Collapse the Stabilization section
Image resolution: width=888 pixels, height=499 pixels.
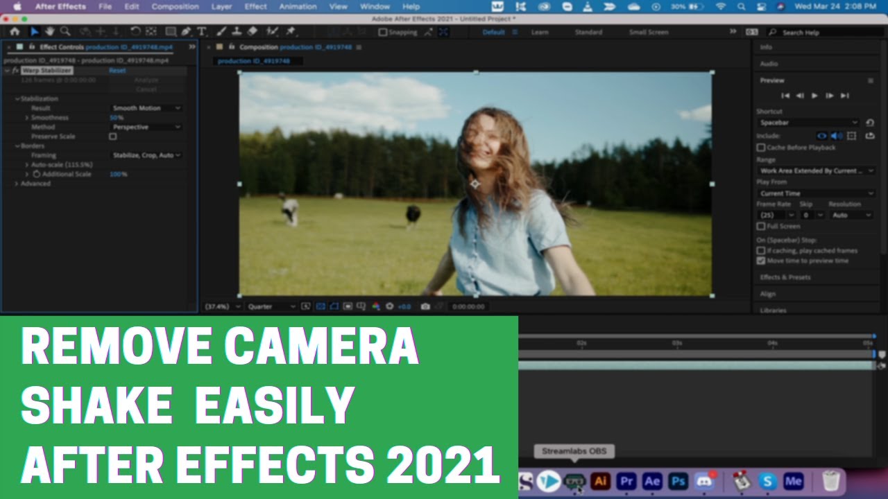pos(17,99)
